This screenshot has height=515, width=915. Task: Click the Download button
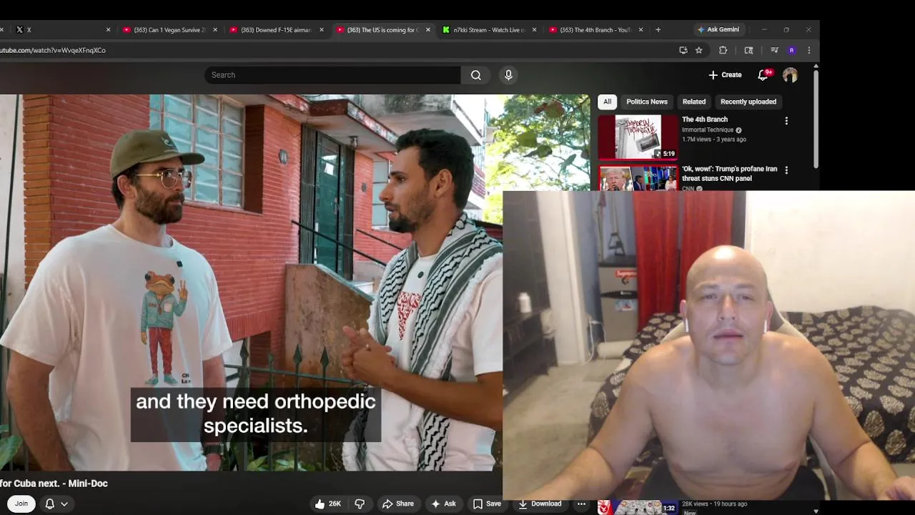(x=540, y=504)
